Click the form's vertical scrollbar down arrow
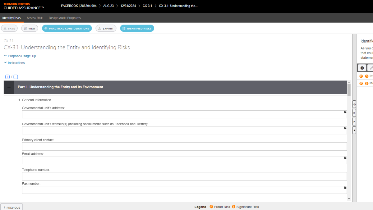 click(x=349, y=199)
